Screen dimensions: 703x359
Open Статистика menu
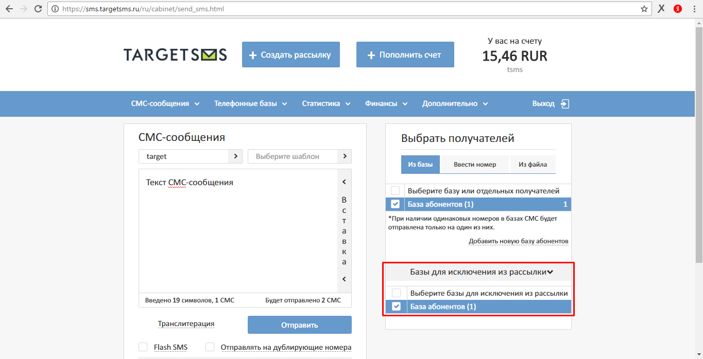coord(326,103)
